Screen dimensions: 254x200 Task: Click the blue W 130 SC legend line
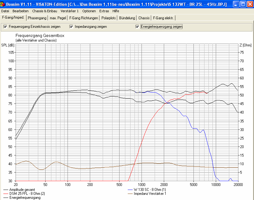click(130, 190)
